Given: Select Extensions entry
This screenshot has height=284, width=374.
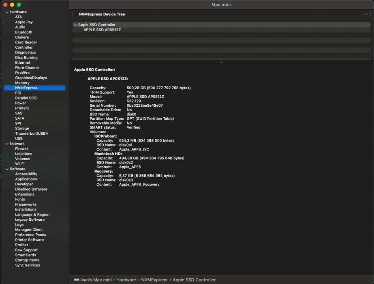Looking at the screenshot, I should point(25,194).
